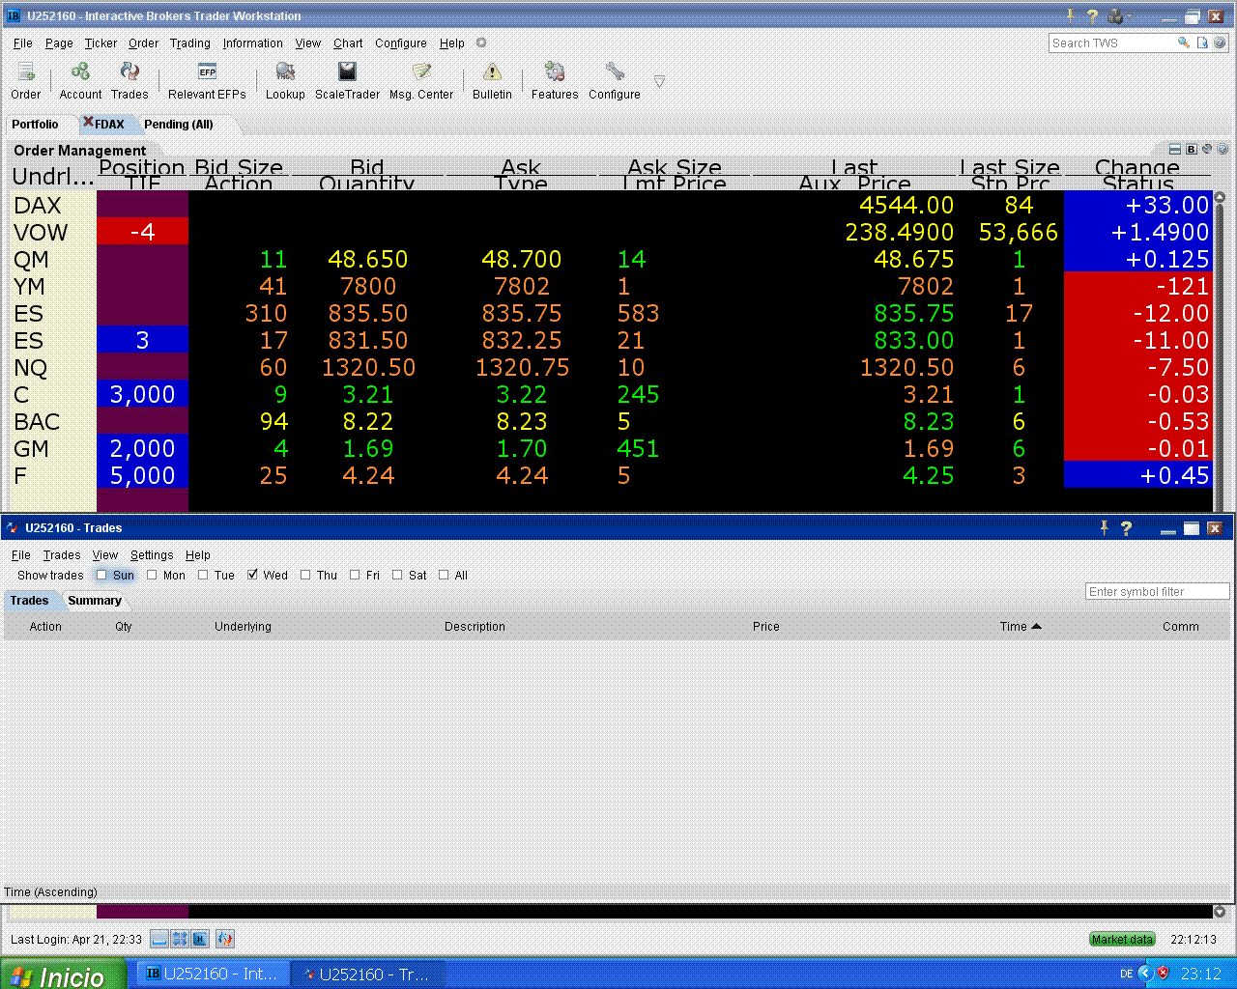Expand the toolbar overflow arrow

point(659,81)
